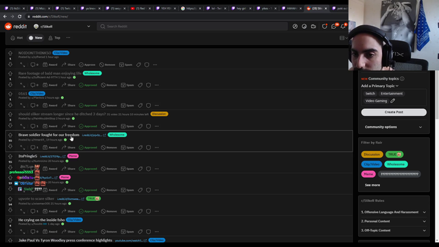Image resolution: width=439 pixels, height=247 pixels.
Task: Click the browser back arrow
Action: pos(5,16)
